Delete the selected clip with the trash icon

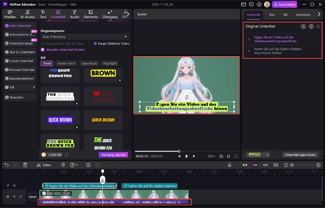[x=25, y=165]
